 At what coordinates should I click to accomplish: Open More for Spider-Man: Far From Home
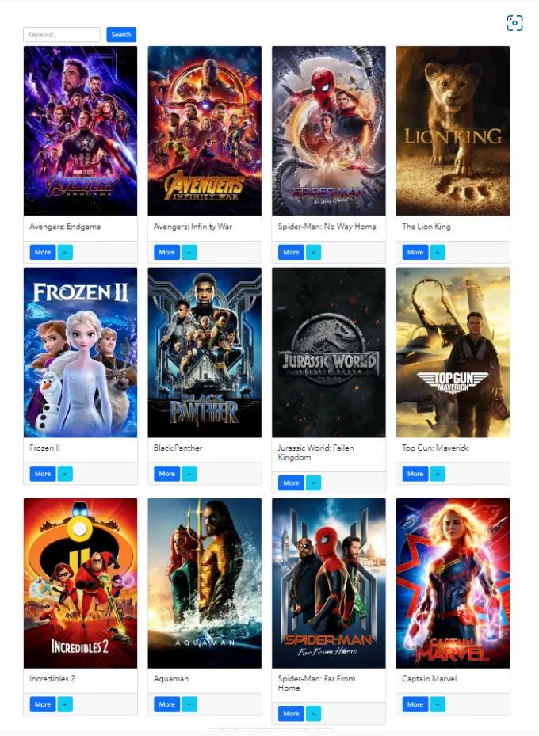pos(291,714)
